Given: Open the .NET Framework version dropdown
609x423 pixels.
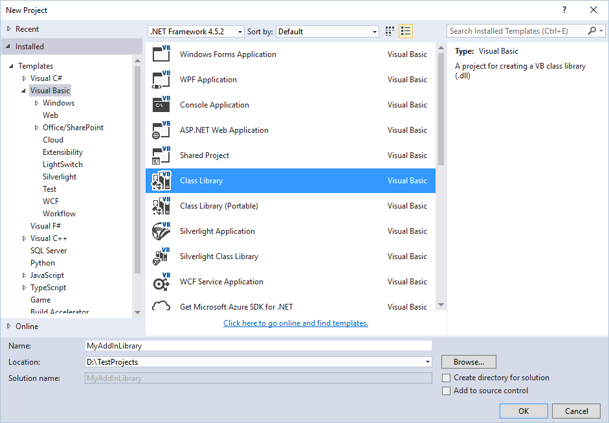Looking at the screenshot, I should pos(196,32).
